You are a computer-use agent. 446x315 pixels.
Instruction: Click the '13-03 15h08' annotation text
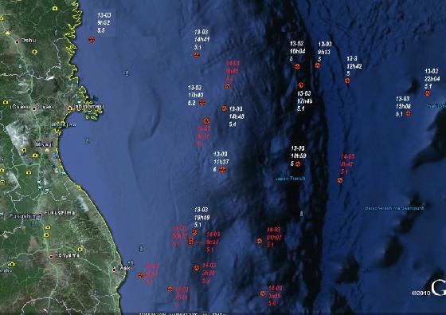(403, 103)
